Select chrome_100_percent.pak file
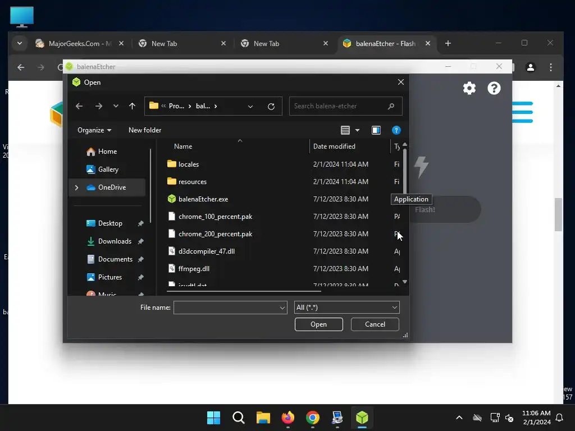 (215, 217)
